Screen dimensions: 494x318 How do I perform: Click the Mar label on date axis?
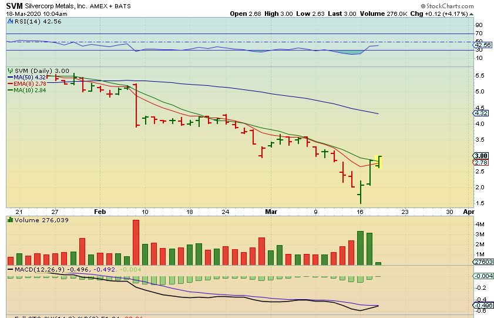271,212
